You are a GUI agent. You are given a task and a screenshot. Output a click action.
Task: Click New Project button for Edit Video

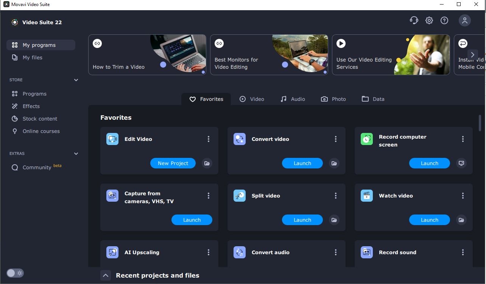pos(173,163)
